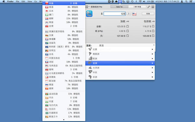The width and height of the screenshot is (195, 122).
Task: Click the highlighted Sales Tax menu bar icon
Action: tap(120, 2)
